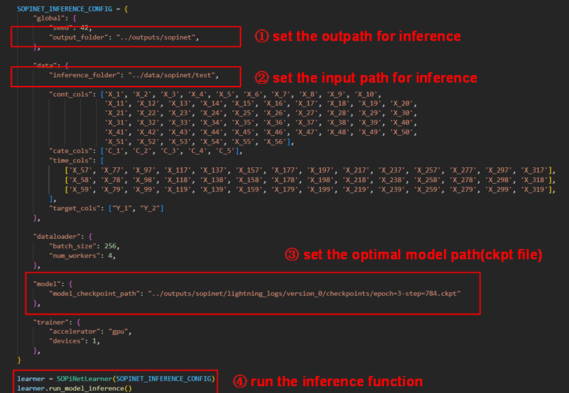
Task: Click the "output_folder" key
Action: (80, 37)
